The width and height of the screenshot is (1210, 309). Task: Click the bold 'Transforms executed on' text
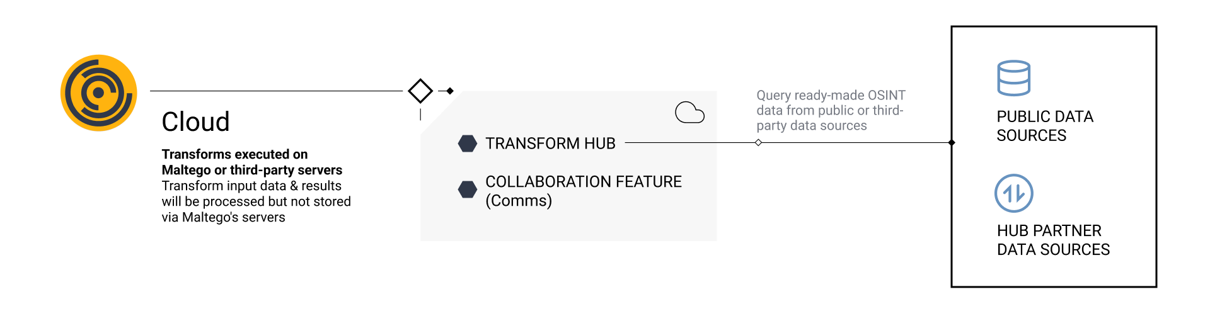(234, 154)
